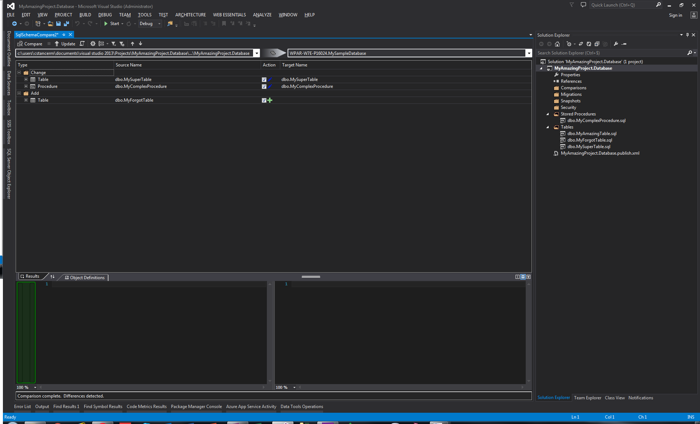700x424 pixels.
Task: Open target database dropdown
Action: (529, 53)
